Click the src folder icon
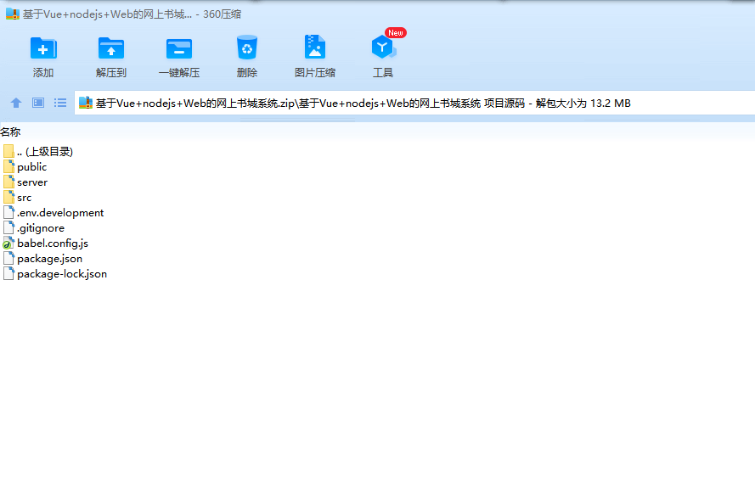 click(x=8, y=197)
